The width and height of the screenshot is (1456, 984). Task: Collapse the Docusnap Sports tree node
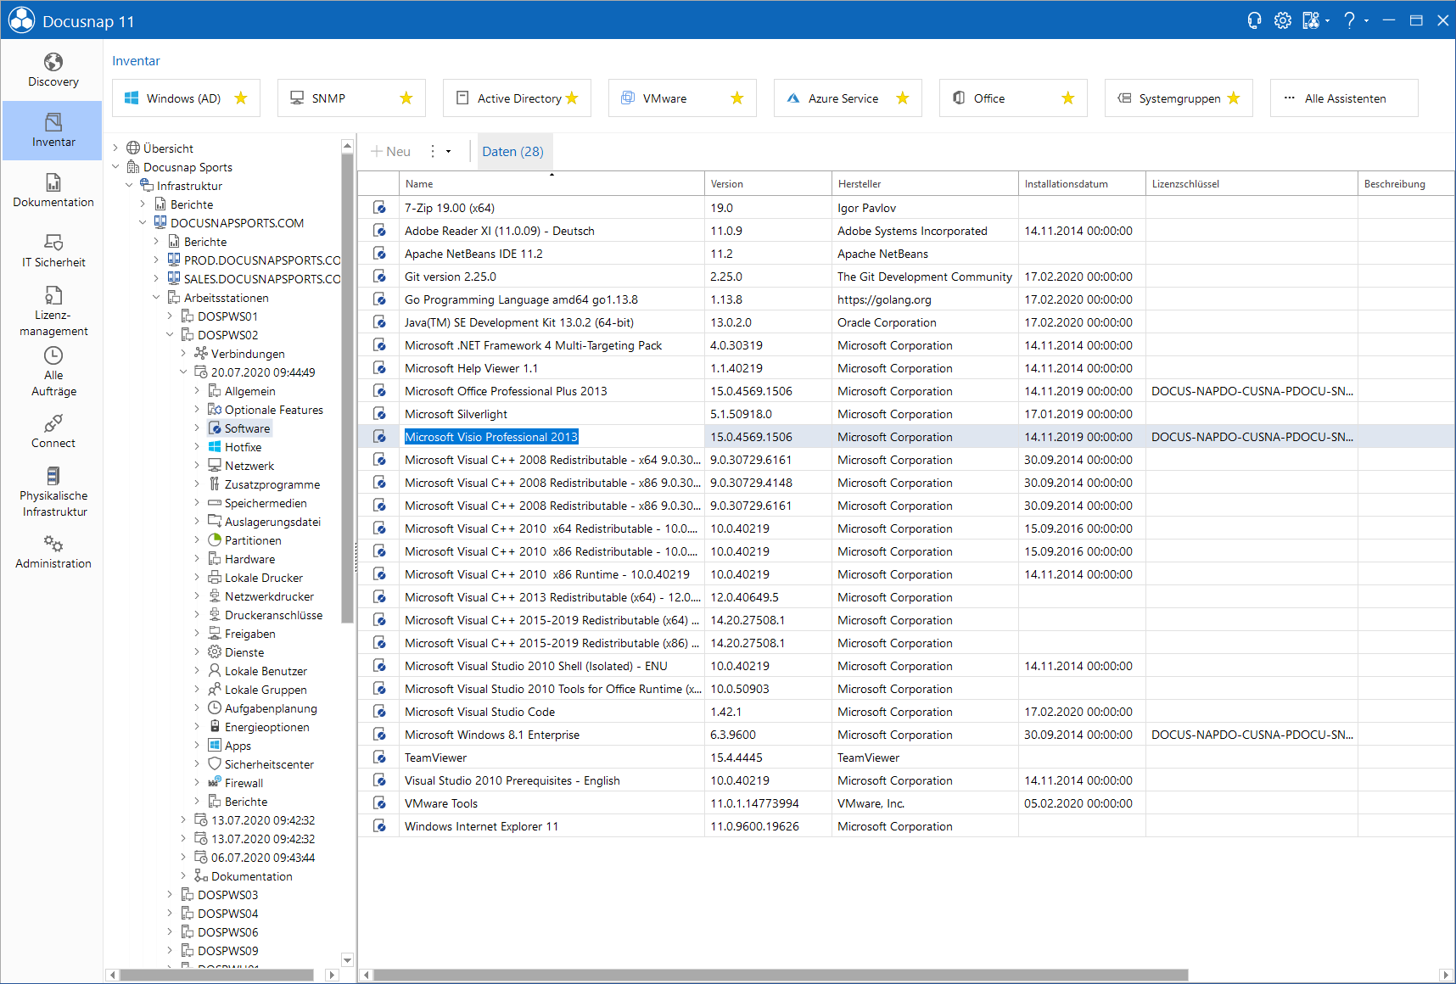(x=116, y=167)
